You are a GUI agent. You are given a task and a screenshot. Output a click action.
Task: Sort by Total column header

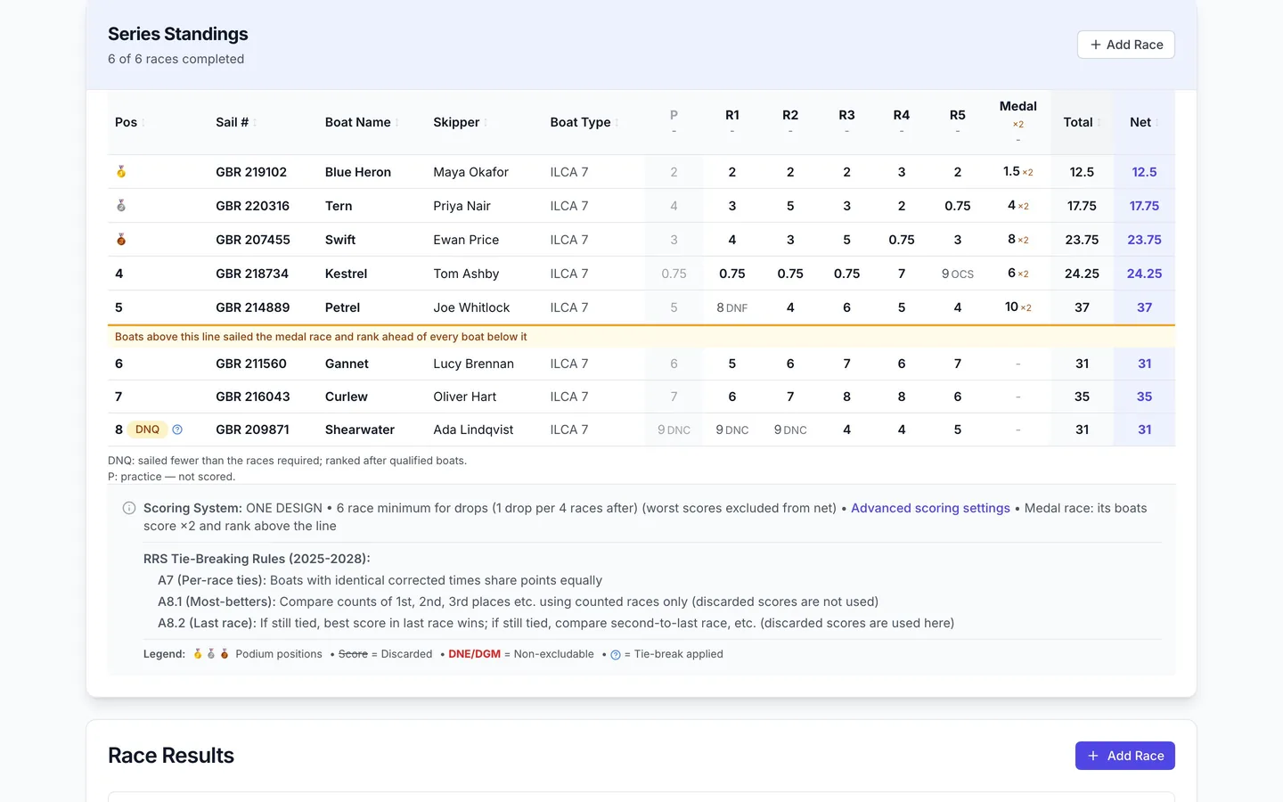tap(1082, 122)
